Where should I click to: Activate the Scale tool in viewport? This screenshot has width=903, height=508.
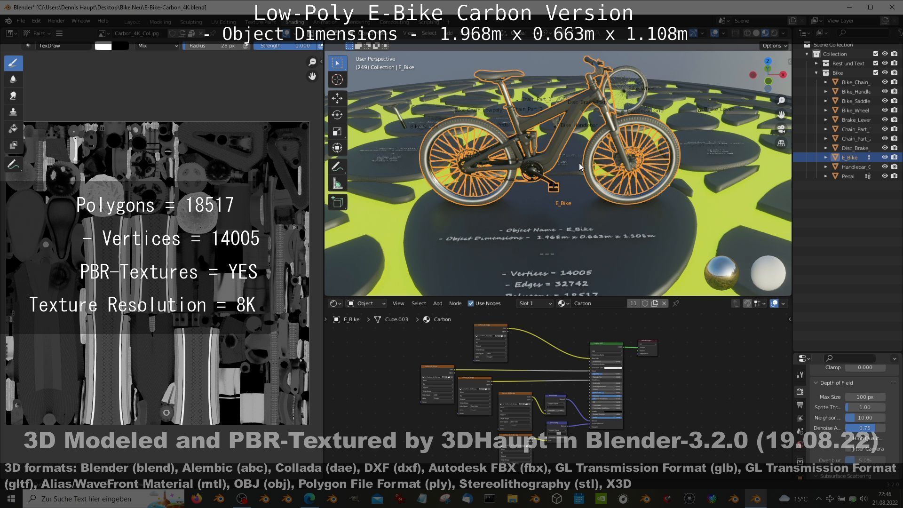[337, 131]
